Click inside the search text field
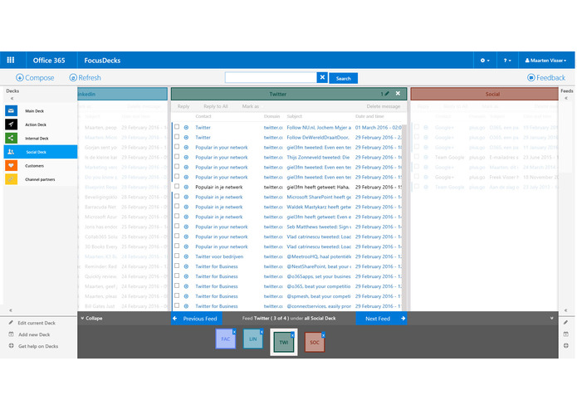577x410 pixels. 271,77
